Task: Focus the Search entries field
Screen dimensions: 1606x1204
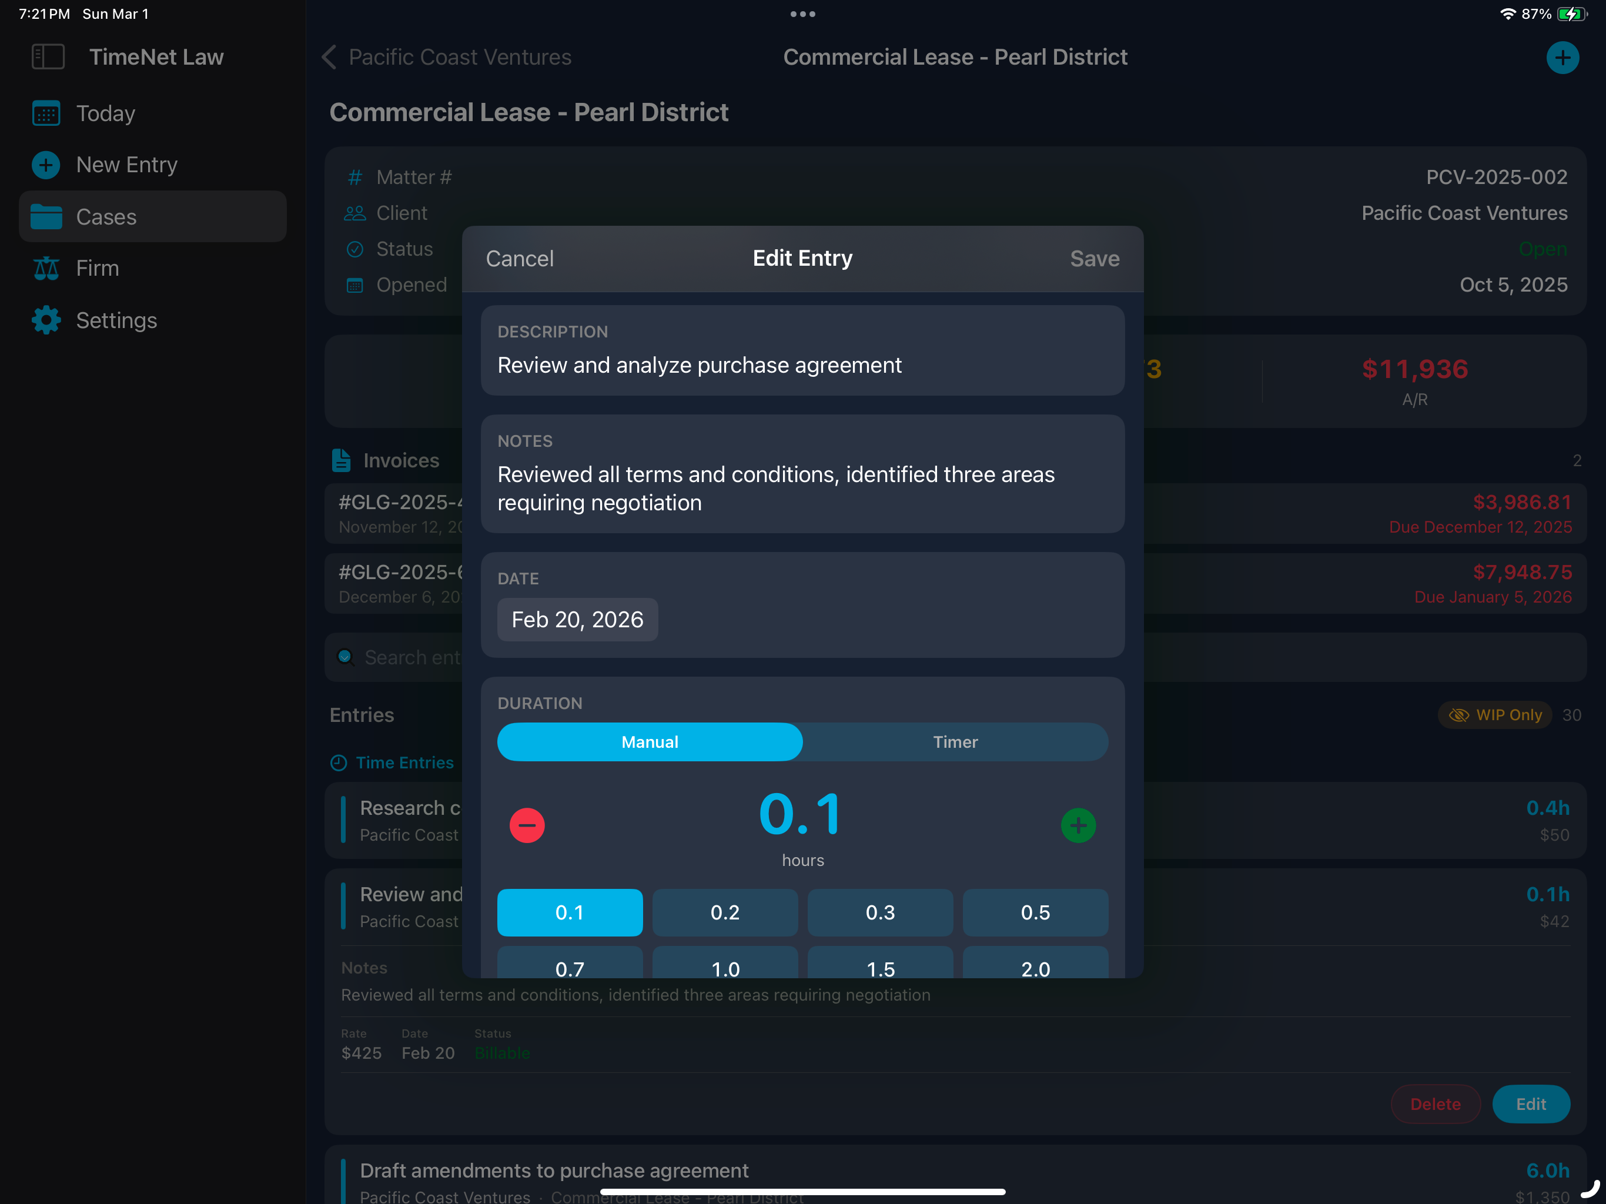Action: pyautogui.click(x=955, y=657)
